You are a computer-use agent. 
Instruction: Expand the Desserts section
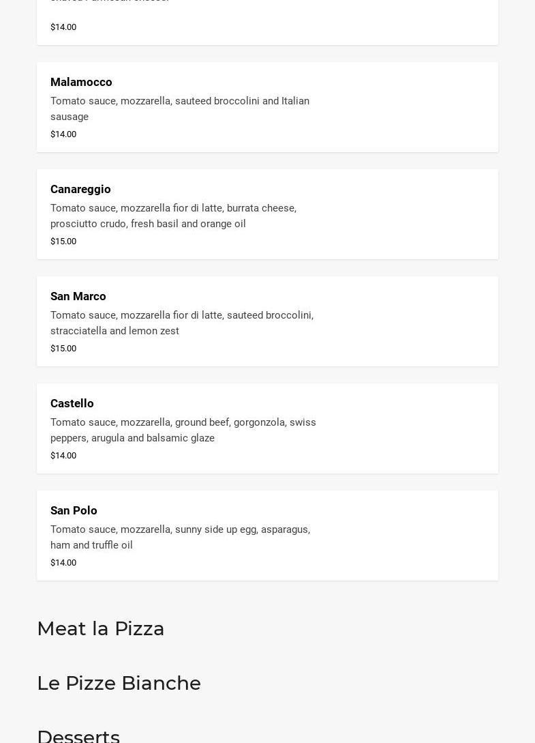pos(78,735)
